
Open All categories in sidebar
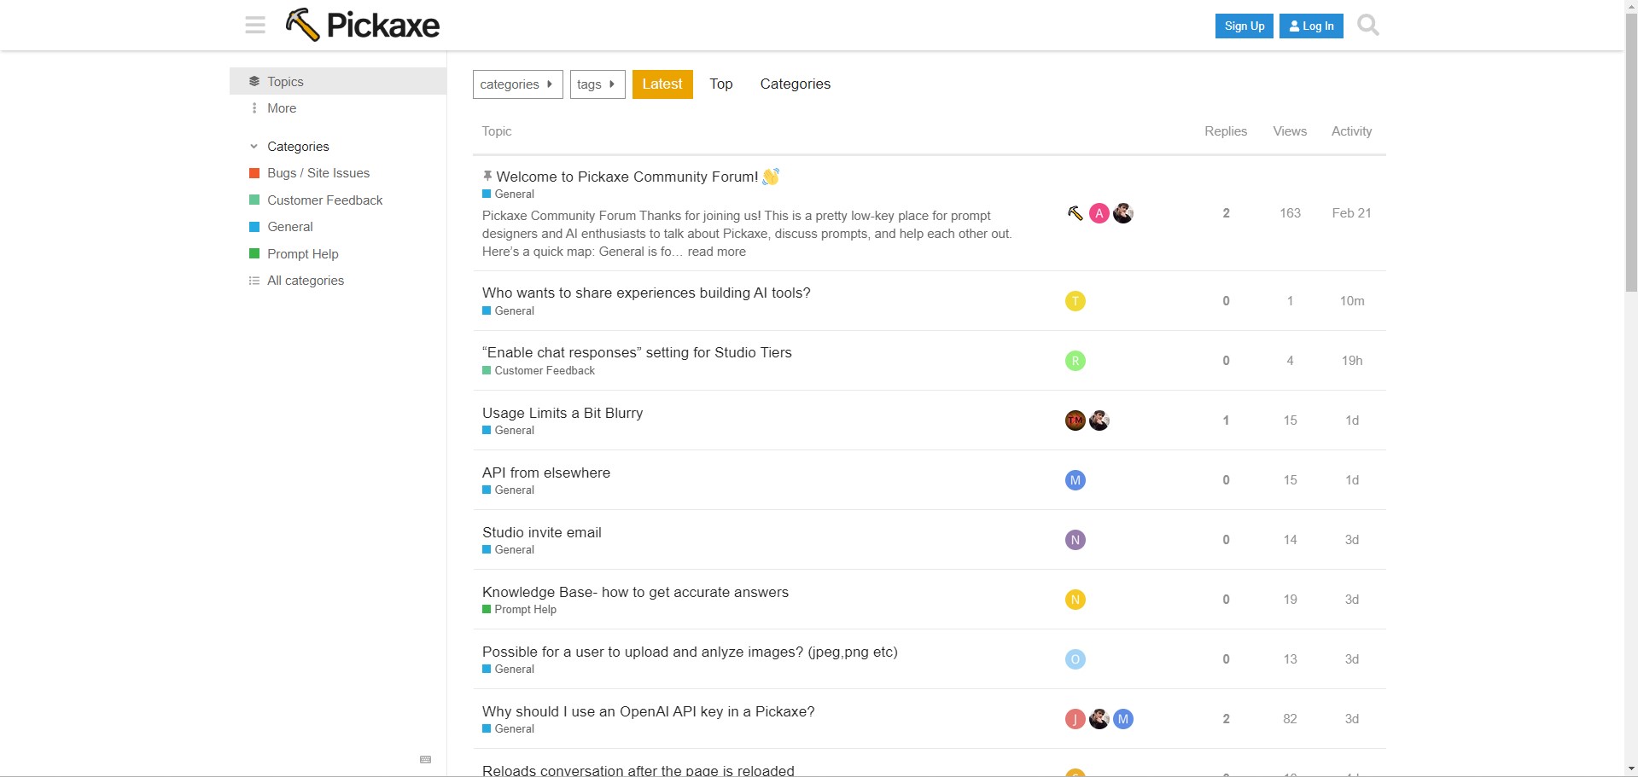click(338, 281)
